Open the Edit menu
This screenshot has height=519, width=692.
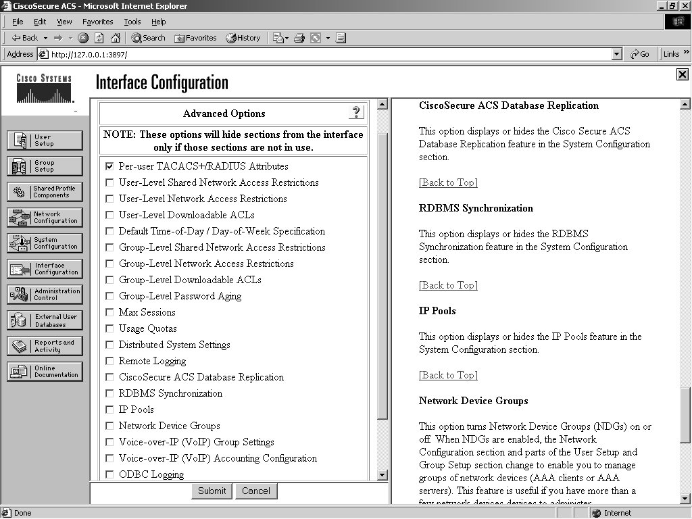[x=40, y=22]
